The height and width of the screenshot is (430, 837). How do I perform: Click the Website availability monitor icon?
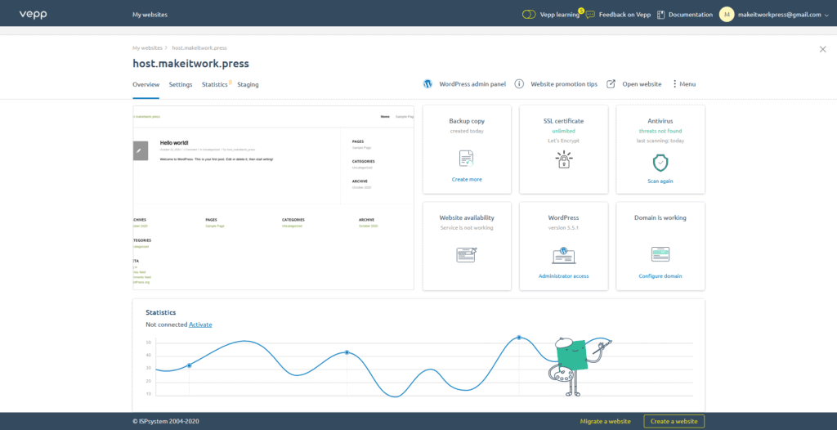467,254
